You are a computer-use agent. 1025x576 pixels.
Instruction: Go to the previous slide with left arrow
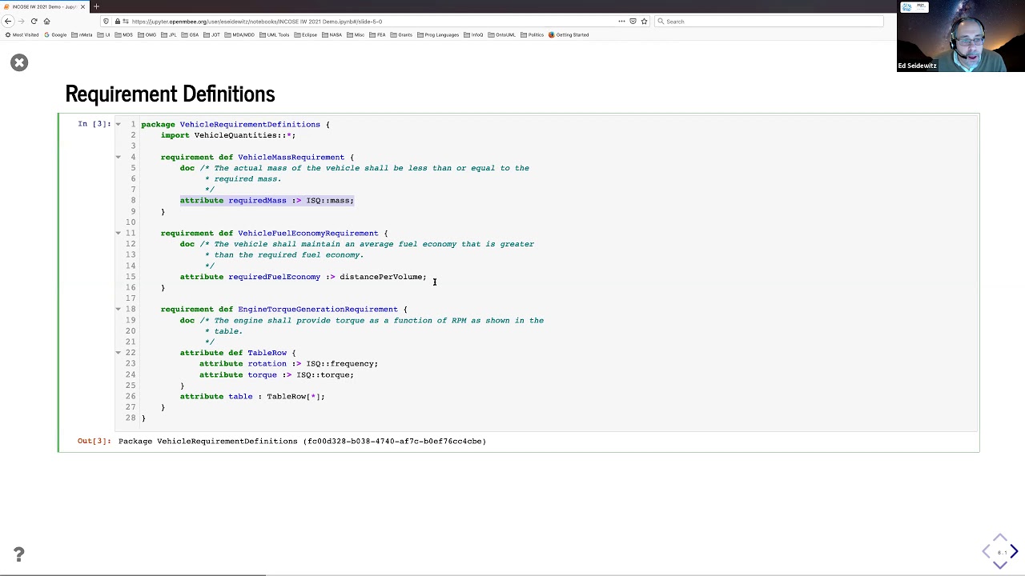[987, 551]
